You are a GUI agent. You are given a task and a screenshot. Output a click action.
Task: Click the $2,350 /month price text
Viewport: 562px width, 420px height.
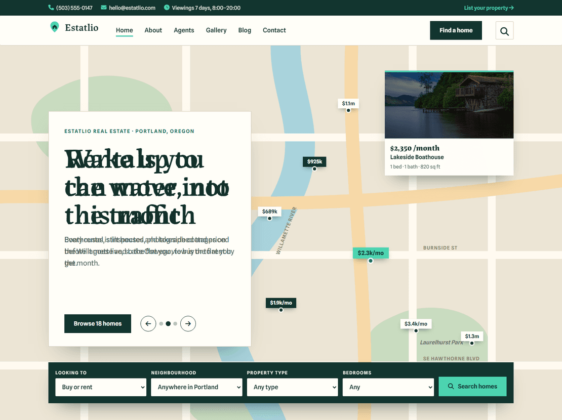(415, 148)
